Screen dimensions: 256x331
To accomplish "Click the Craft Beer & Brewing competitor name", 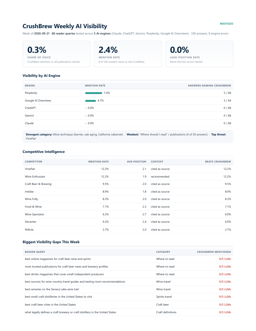I will [x=38, y=184].
